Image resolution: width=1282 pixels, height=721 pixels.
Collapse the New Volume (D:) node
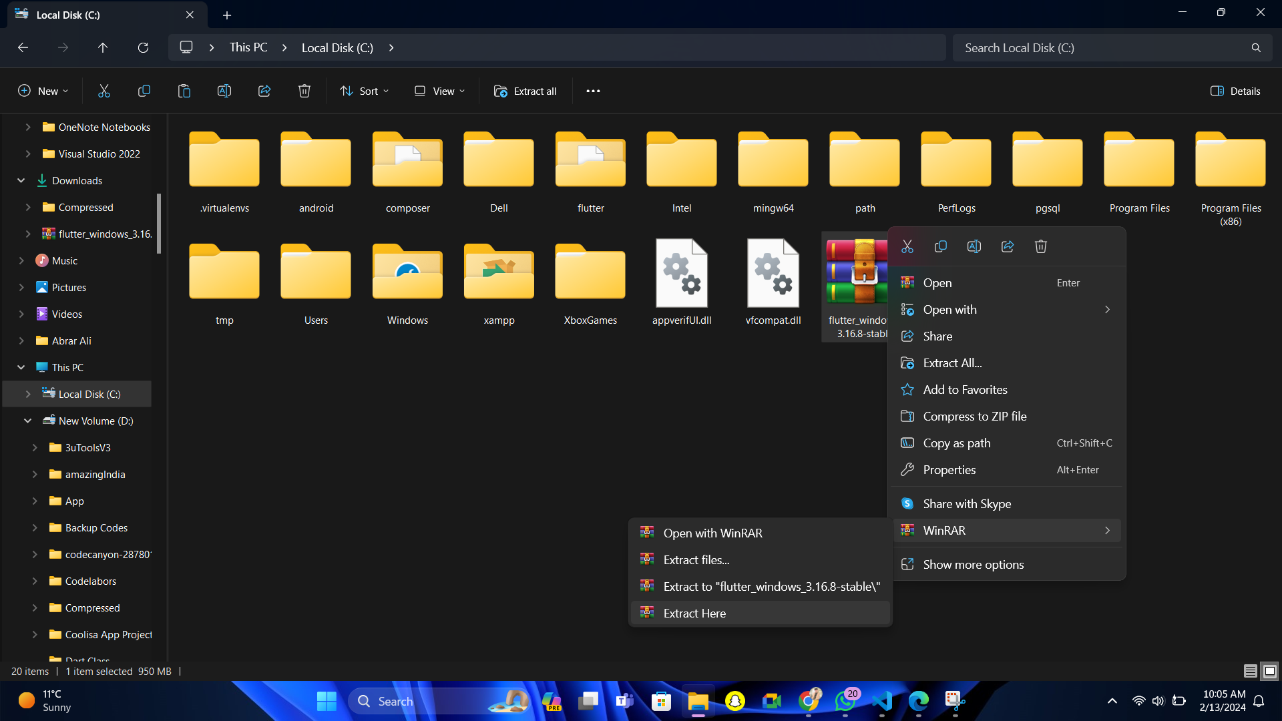(28, 421)
